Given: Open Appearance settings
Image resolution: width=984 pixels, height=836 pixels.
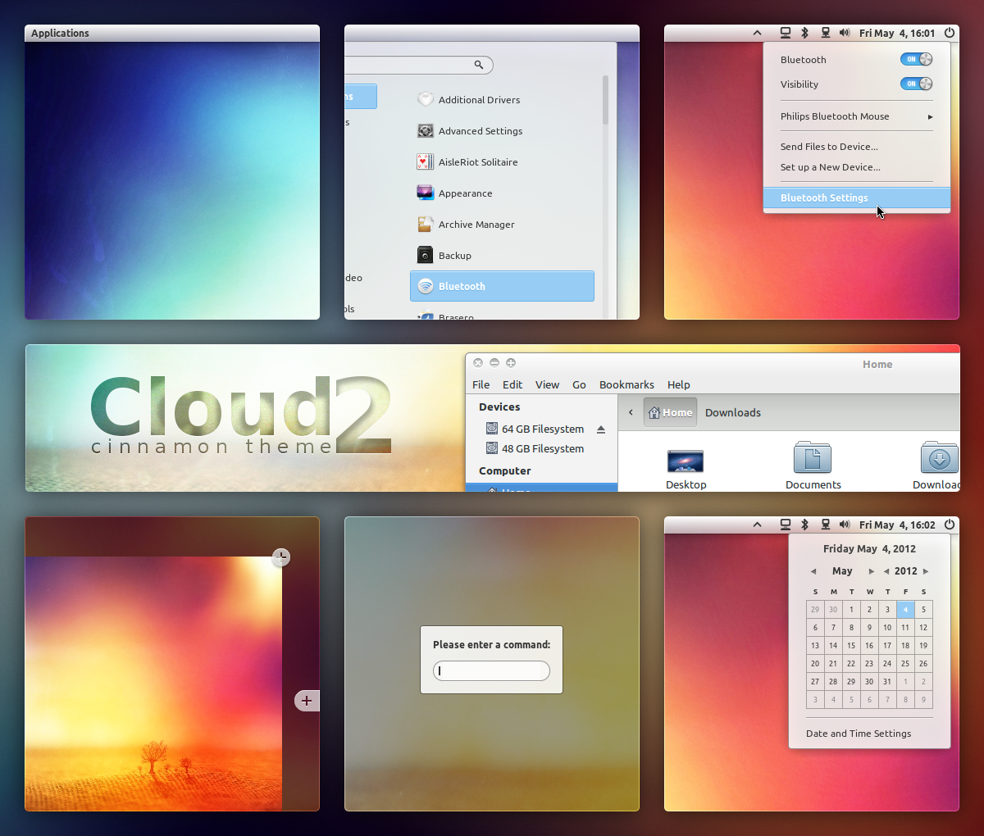Looking at the screenshot, I should (x=465, y=193).
